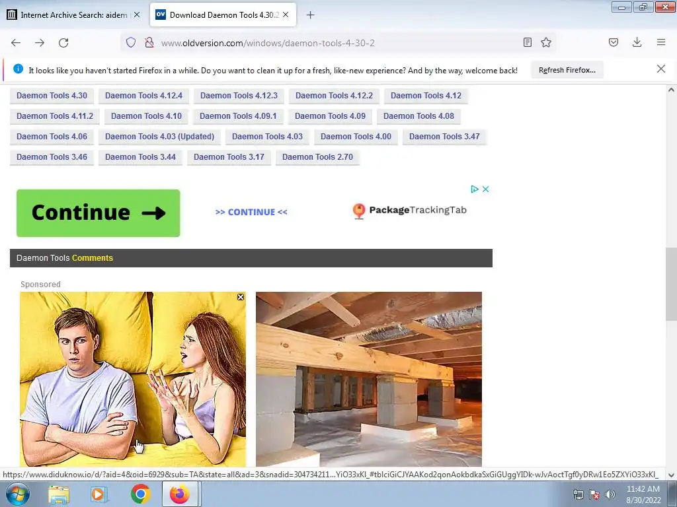Viewport: 677px width, 507px height.
Task: Select the Firefox taskbar button
Action: coord(180,494)
